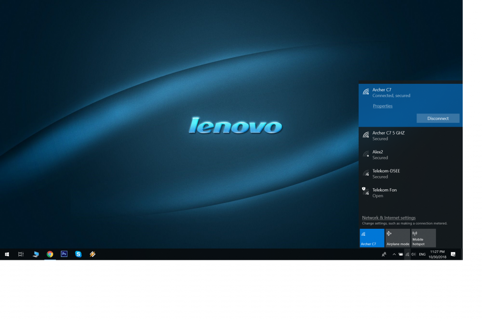Toggle the Archer C7 Wi-Fi quick action tile
The width and height of the screenshot is (482, 321).
pos(372,238)
